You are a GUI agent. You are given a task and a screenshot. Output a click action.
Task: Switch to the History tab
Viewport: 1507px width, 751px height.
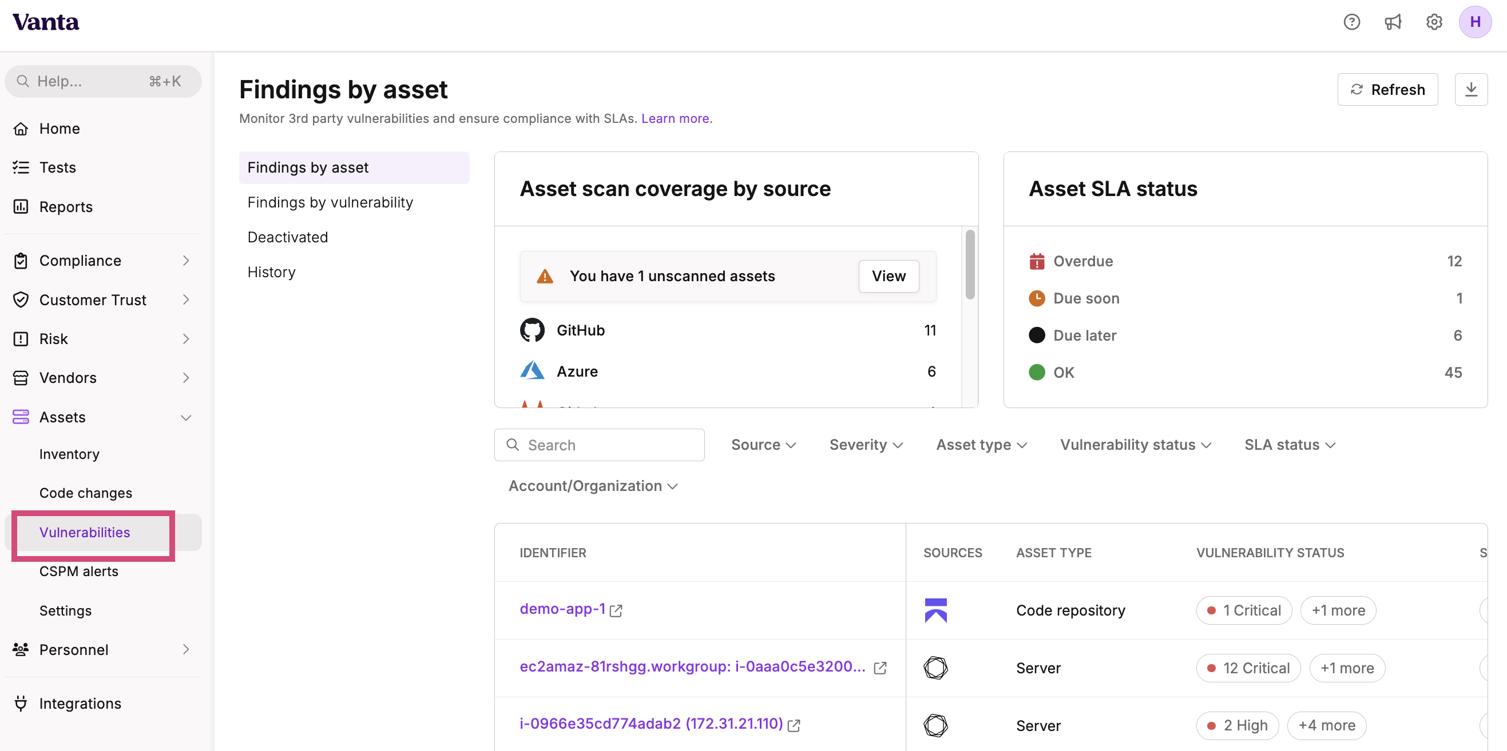coord(271,273)
